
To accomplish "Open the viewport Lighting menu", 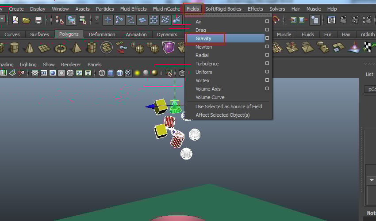I will coord(28,65).
